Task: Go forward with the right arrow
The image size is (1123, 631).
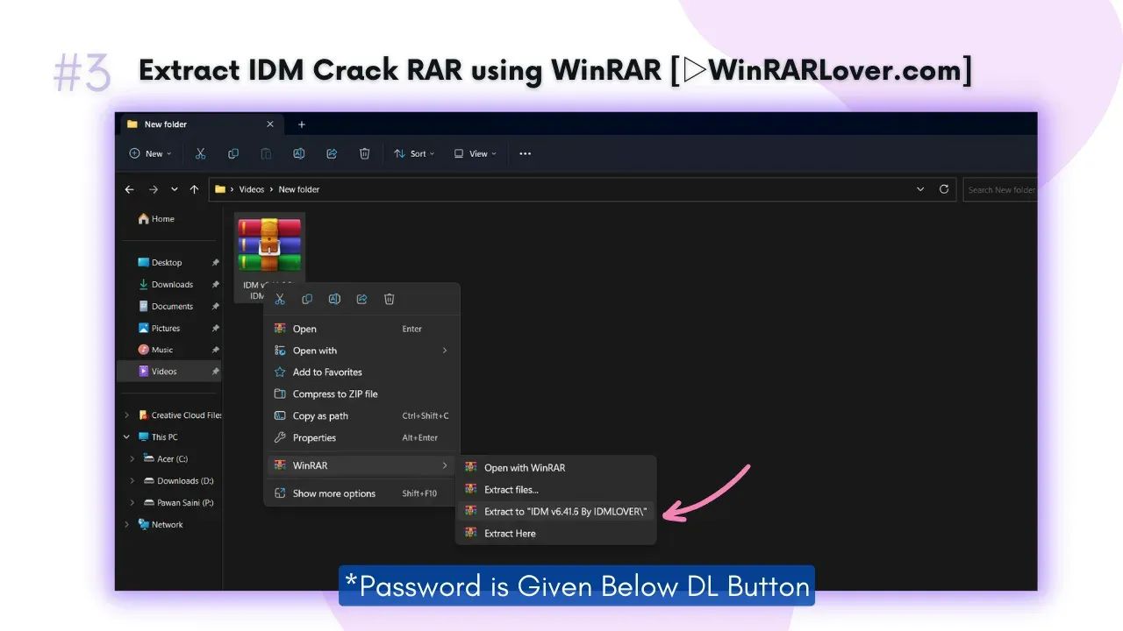Action: point(153,189)
